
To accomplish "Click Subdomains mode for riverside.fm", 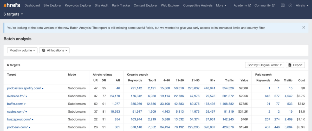I will coord(77,96).
